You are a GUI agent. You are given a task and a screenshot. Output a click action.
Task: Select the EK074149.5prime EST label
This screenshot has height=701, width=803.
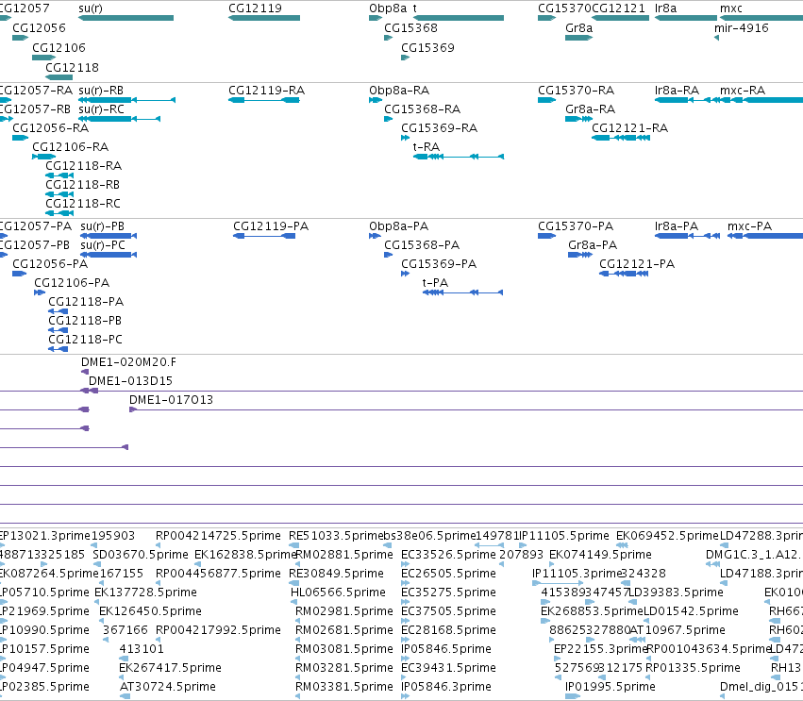[x=600, y=555]
